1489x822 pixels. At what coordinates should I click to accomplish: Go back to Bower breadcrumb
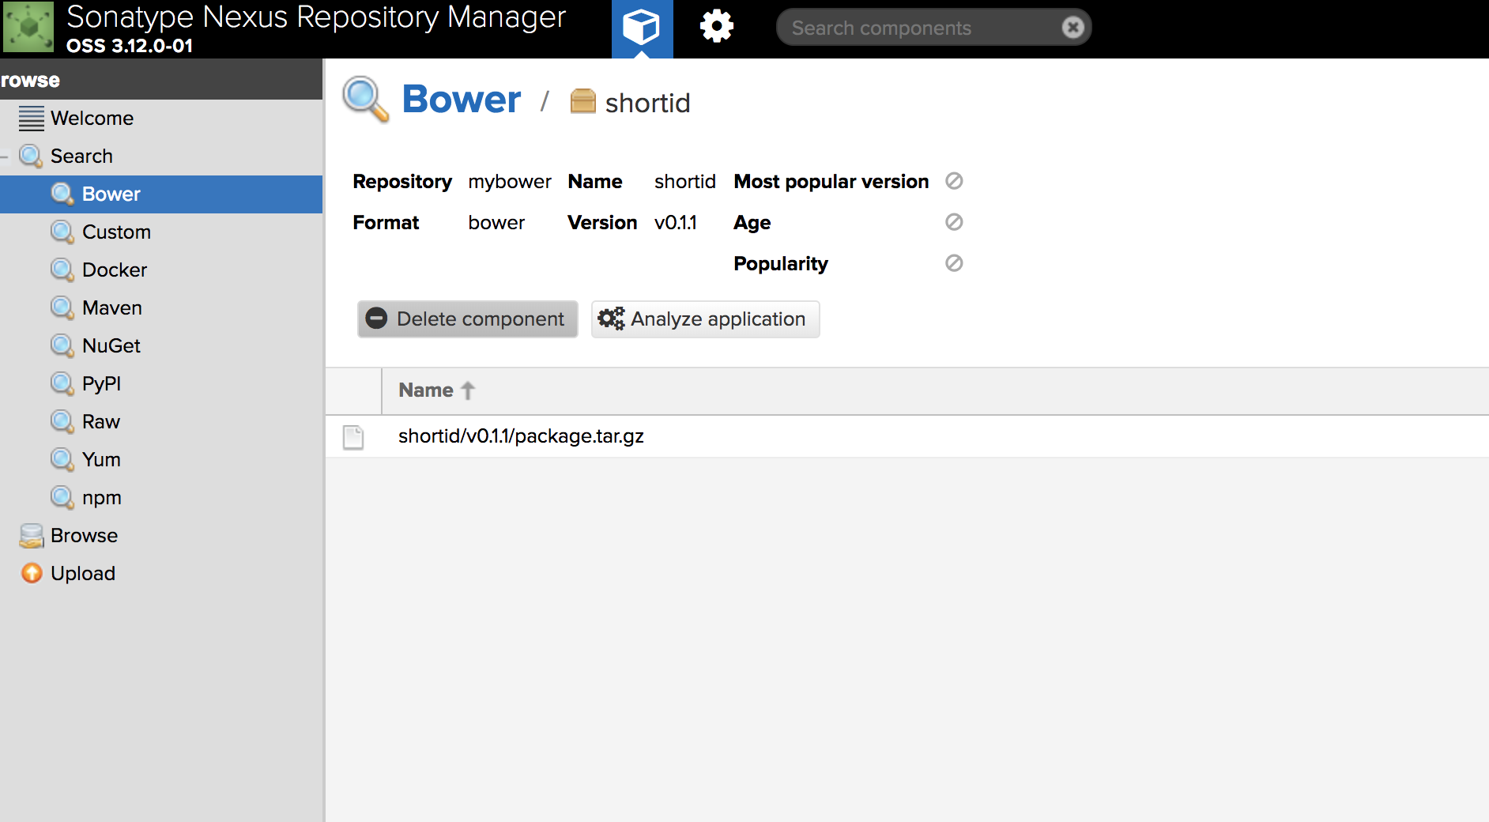(x=462, y=100)
